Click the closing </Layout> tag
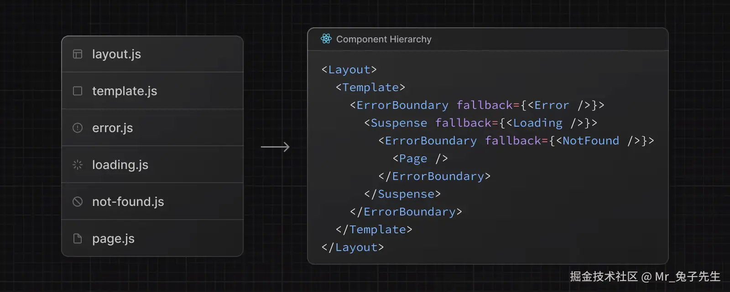 (x=353, y=247)
